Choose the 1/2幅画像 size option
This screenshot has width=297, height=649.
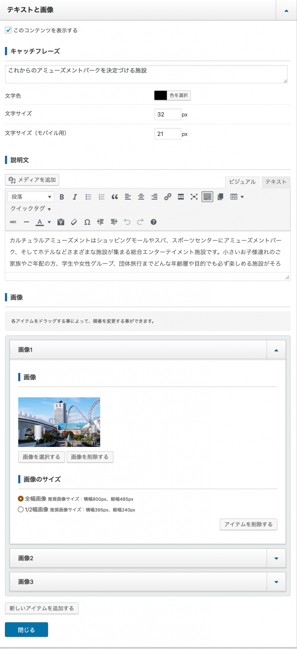pyautogui.click(x=21, y=510)
